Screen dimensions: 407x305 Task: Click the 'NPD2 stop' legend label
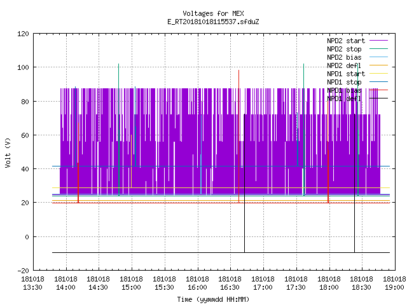[344, 49]
